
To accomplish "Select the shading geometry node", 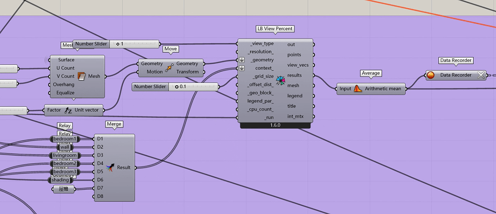I will (61, 180).
